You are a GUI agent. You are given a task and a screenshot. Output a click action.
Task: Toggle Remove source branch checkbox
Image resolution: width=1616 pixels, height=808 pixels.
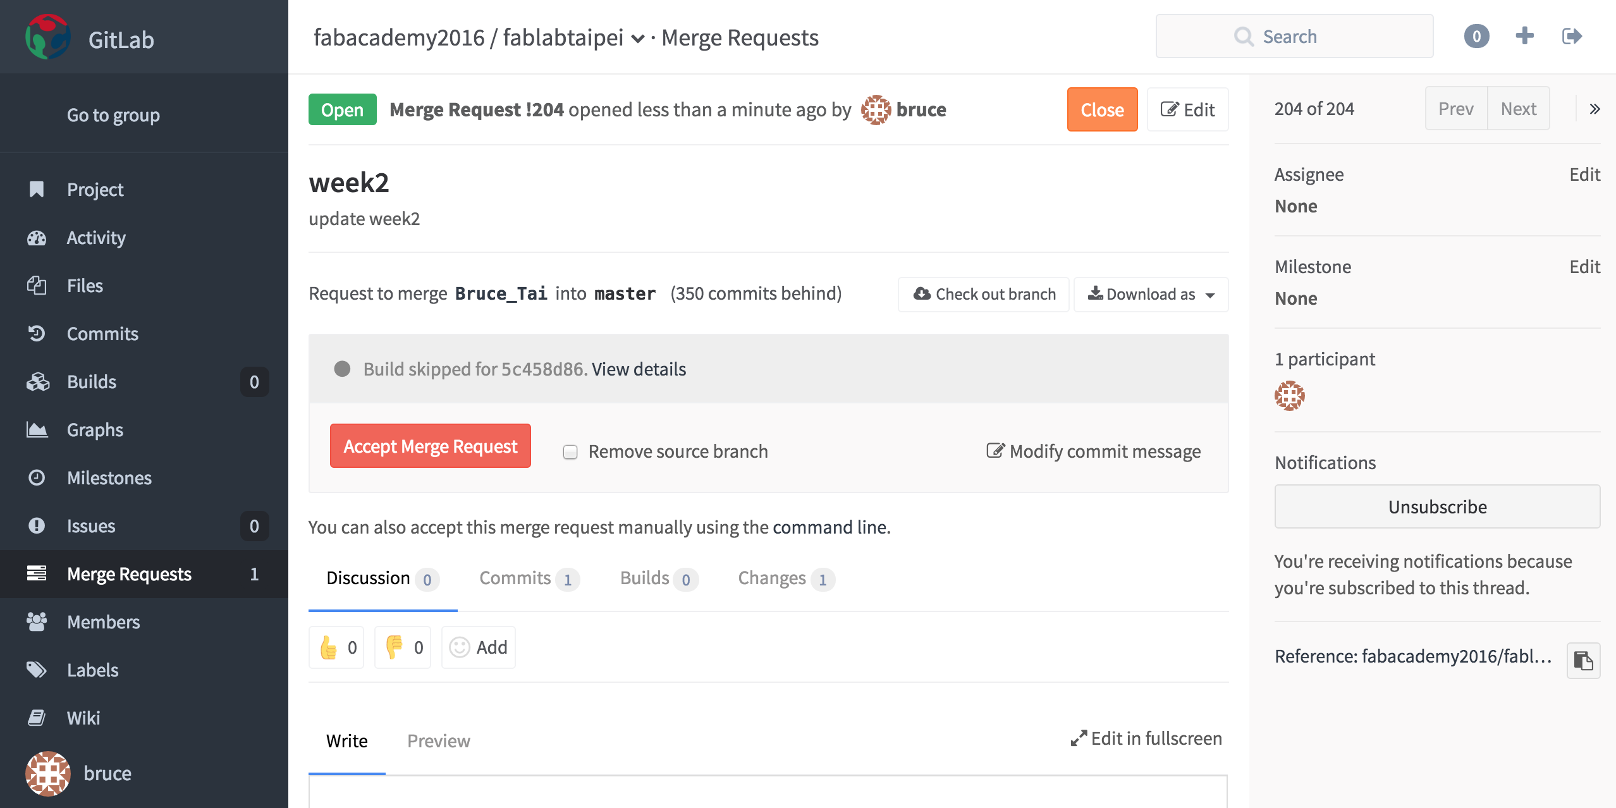click(x=570, y=451)
